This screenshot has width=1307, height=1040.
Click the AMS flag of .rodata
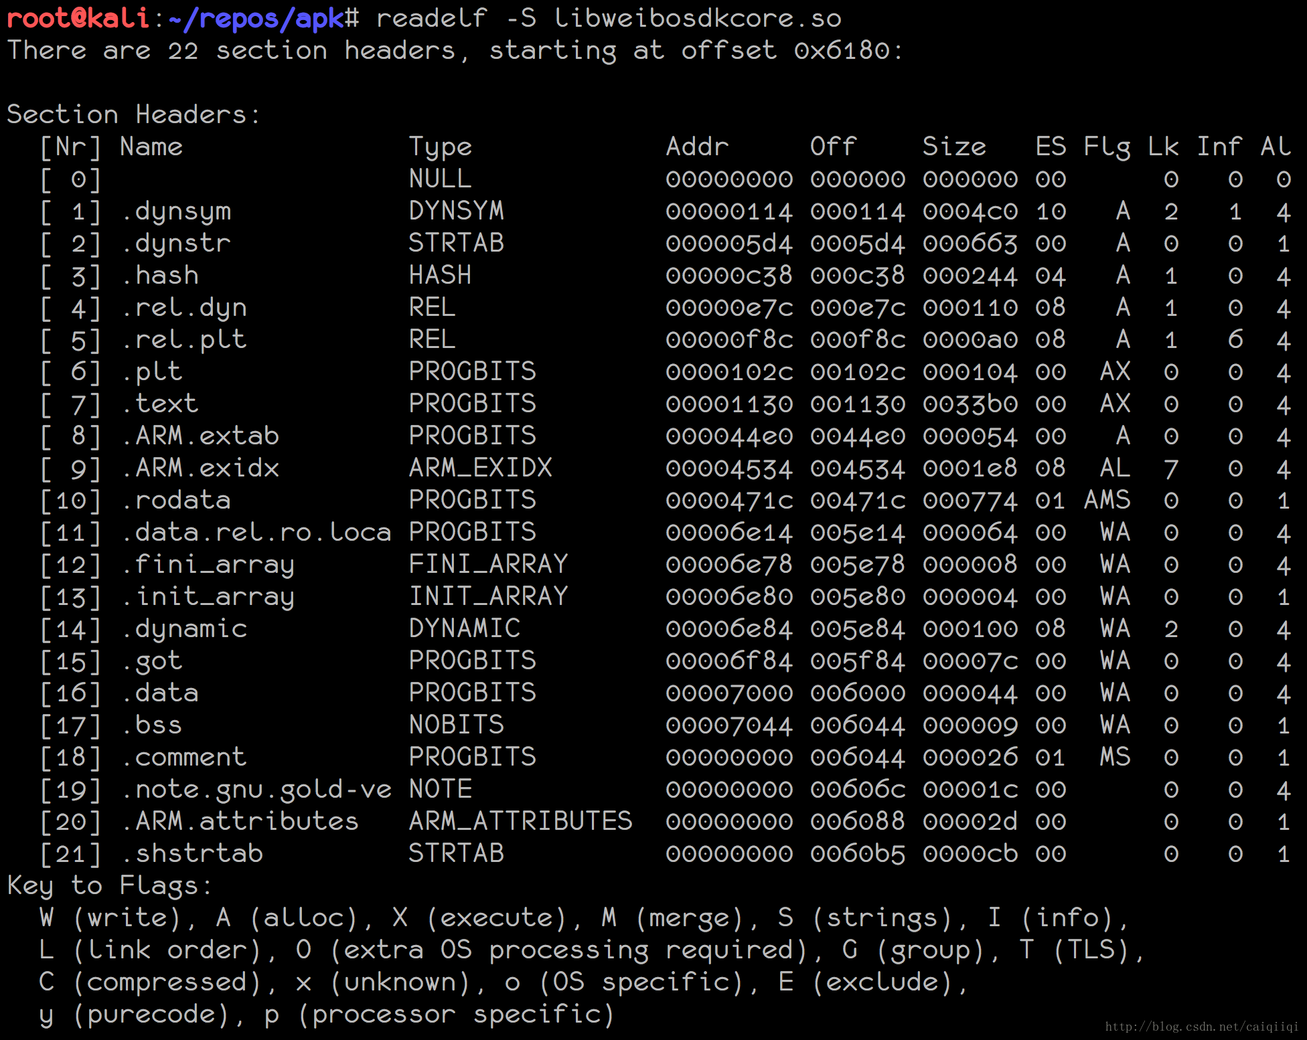click(1107, 500)
